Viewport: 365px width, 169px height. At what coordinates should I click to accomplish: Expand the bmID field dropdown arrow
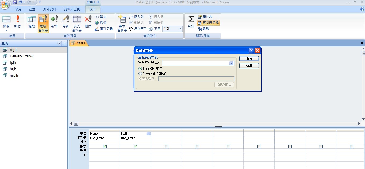[x=148, y=134]
